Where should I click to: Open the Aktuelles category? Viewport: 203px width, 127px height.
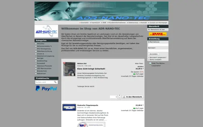41,44
